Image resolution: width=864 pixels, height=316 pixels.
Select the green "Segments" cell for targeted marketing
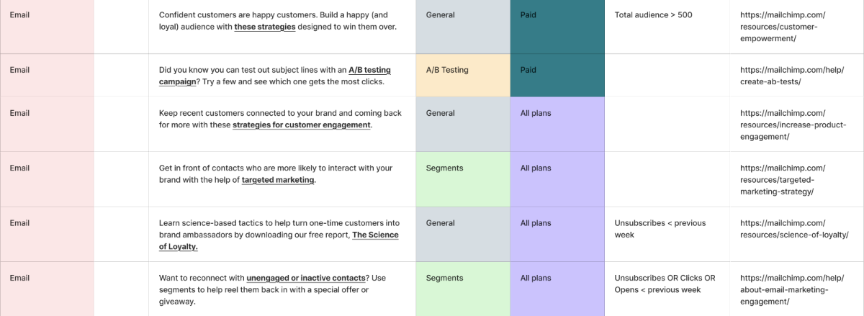(x=463, y=179)
